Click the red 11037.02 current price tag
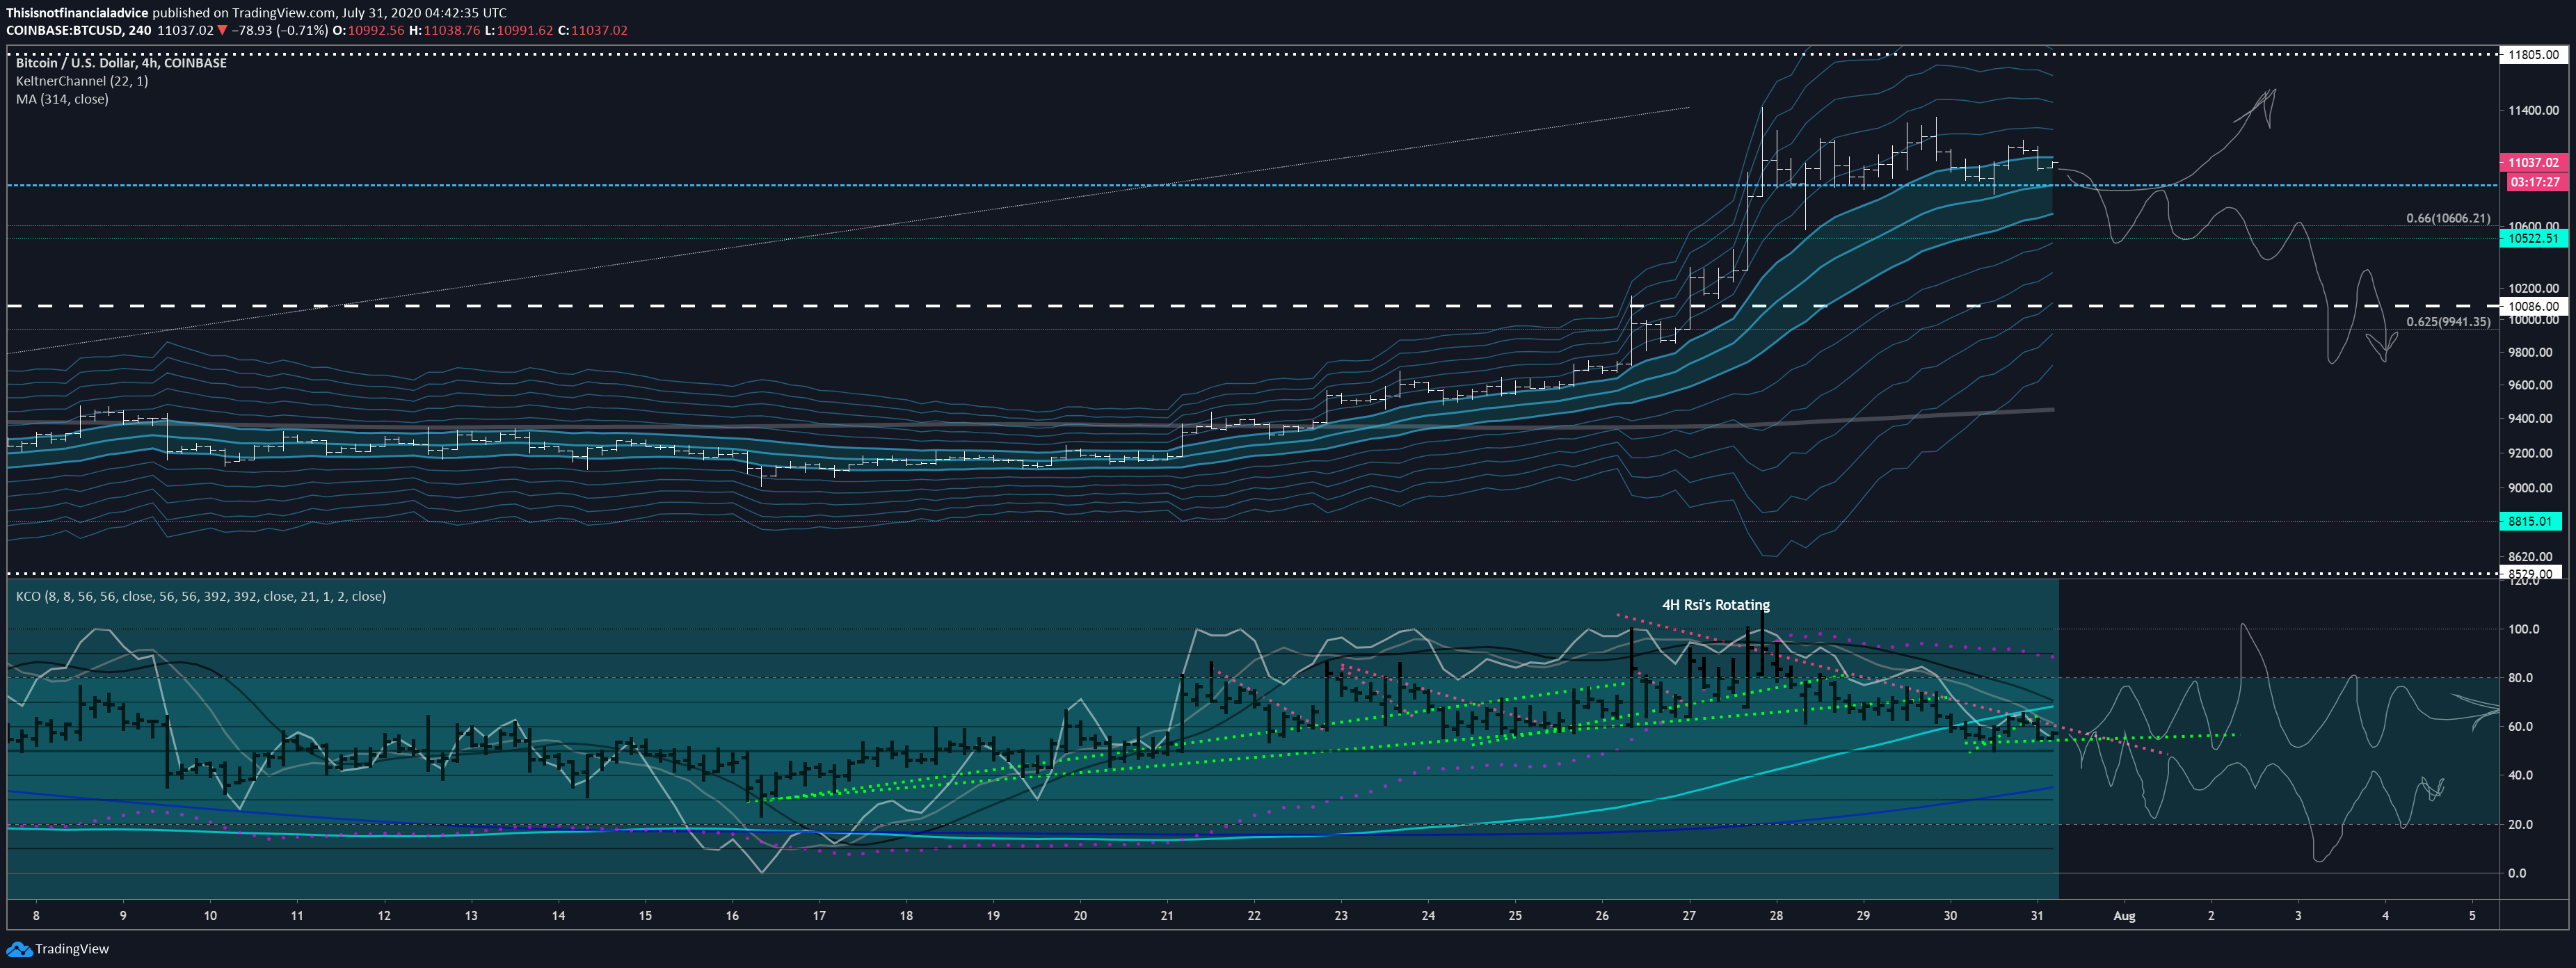Image resolution: width=2576 pixels, height=968 pixels. [2533, 162]
